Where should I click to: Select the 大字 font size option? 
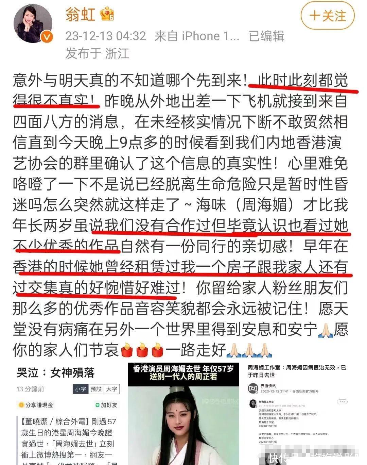tap(111, 389)
